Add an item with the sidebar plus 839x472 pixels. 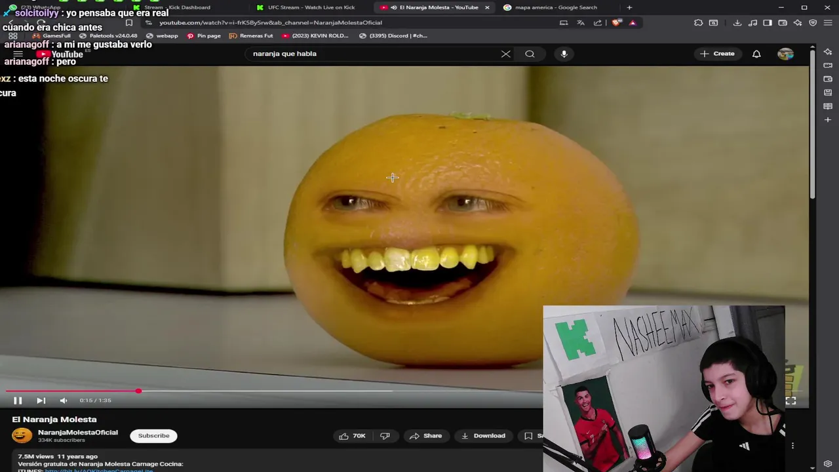coord(828,120)
